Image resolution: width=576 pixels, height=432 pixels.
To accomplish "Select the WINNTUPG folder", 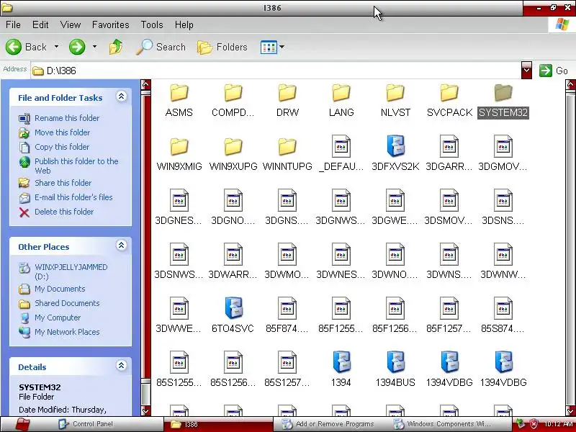I will point(287,154).
